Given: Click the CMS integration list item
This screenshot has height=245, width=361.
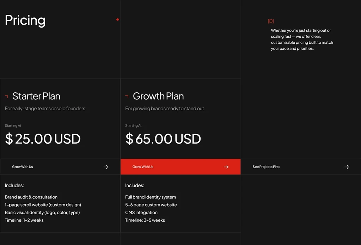Looking at the screenshot, I should pyautogui.click(x=141, y=213).
